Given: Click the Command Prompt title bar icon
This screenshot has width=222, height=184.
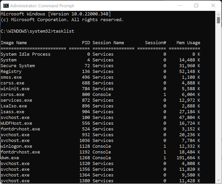Looking at the screenshot, I should click(x=6, y=6).
